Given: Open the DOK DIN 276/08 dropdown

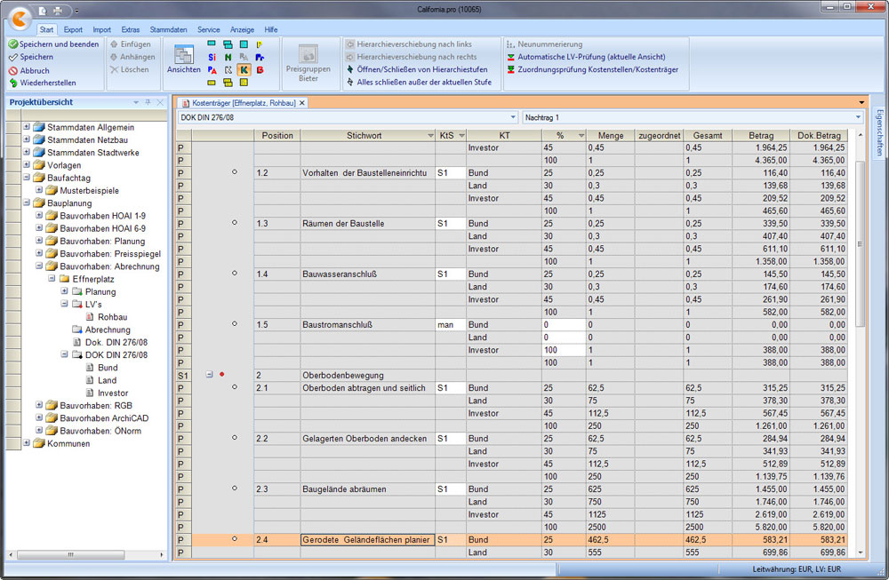Looking at the screenshot, I should [512, 117].
